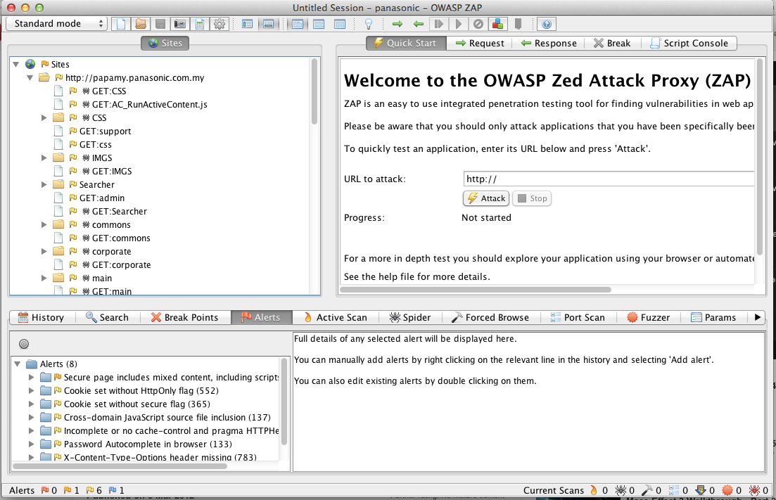The width and height of the screenshot is (776, 500).
Task: Collapse the papamy.panasonic.com.my site node
Action: (x=30, y=77)
